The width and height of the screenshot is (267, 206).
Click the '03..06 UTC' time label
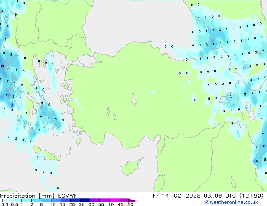click(220, 196)
